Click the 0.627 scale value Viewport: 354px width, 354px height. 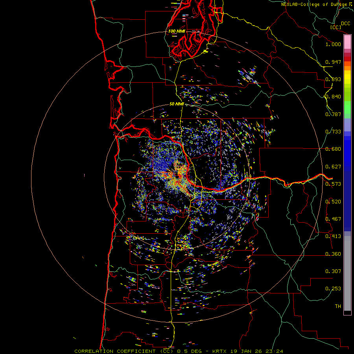(x=333, y=167)
